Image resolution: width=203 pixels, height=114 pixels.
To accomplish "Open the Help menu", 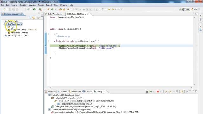I will tap(71, 5).
